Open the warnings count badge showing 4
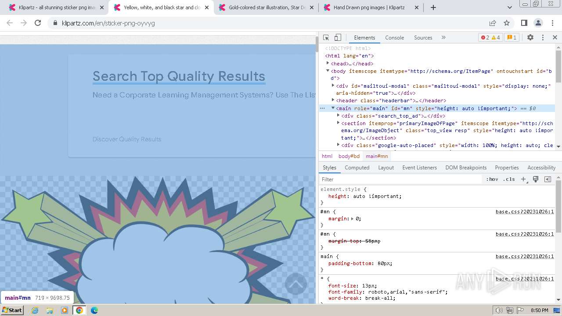The width and height of the screenshot is (562, 316). (x=496, y=37)
